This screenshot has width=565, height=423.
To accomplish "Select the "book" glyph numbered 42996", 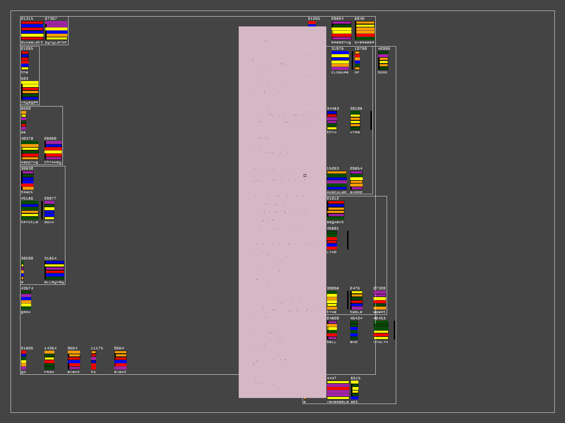I will [x=383, y=60].
